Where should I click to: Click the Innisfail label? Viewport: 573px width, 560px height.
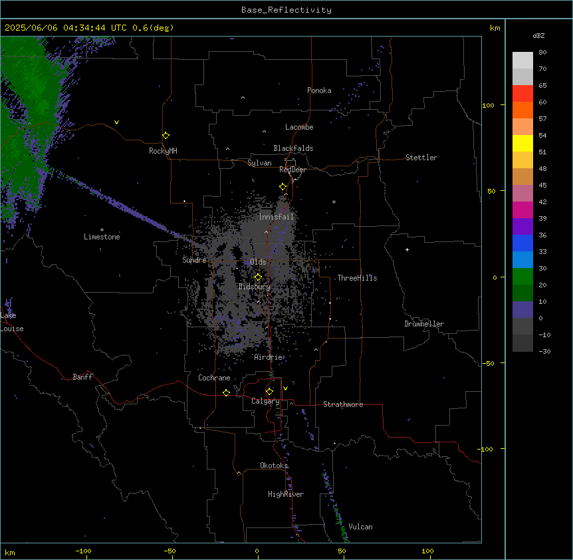(276, 217)
